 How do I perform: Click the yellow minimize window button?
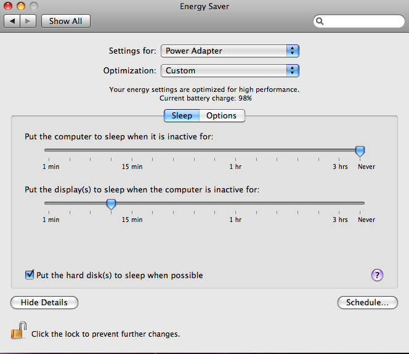[21, 6]
